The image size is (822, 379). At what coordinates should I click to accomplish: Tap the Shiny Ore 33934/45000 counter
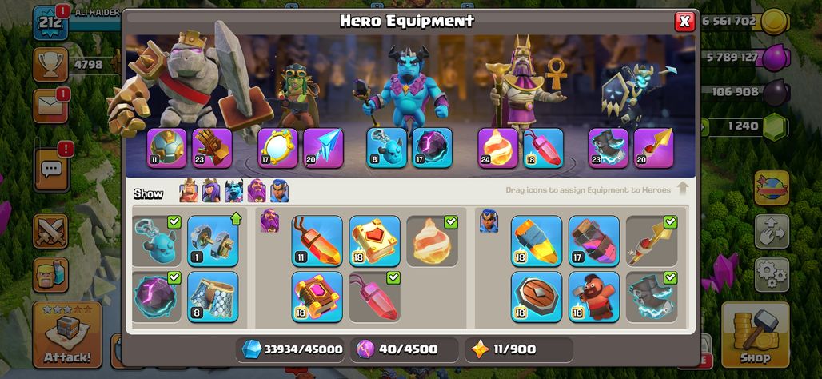(291, 349)
